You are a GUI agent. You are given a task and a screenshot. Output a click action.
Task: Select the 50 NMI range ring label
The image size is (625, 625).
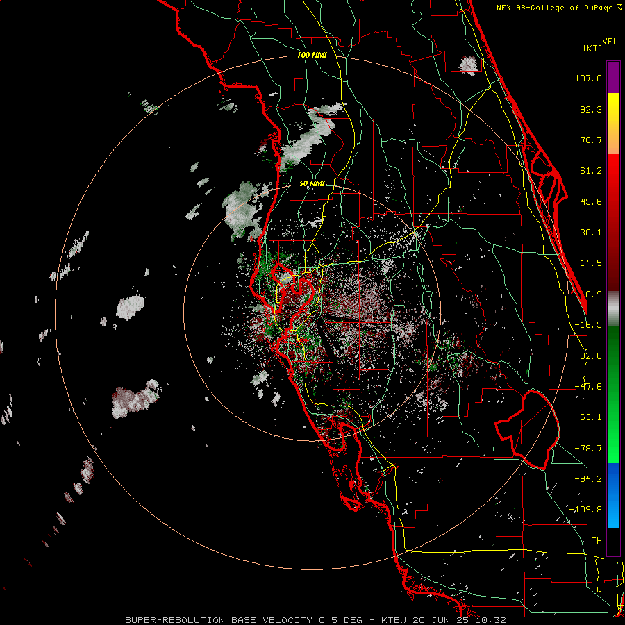coord(312,184)
